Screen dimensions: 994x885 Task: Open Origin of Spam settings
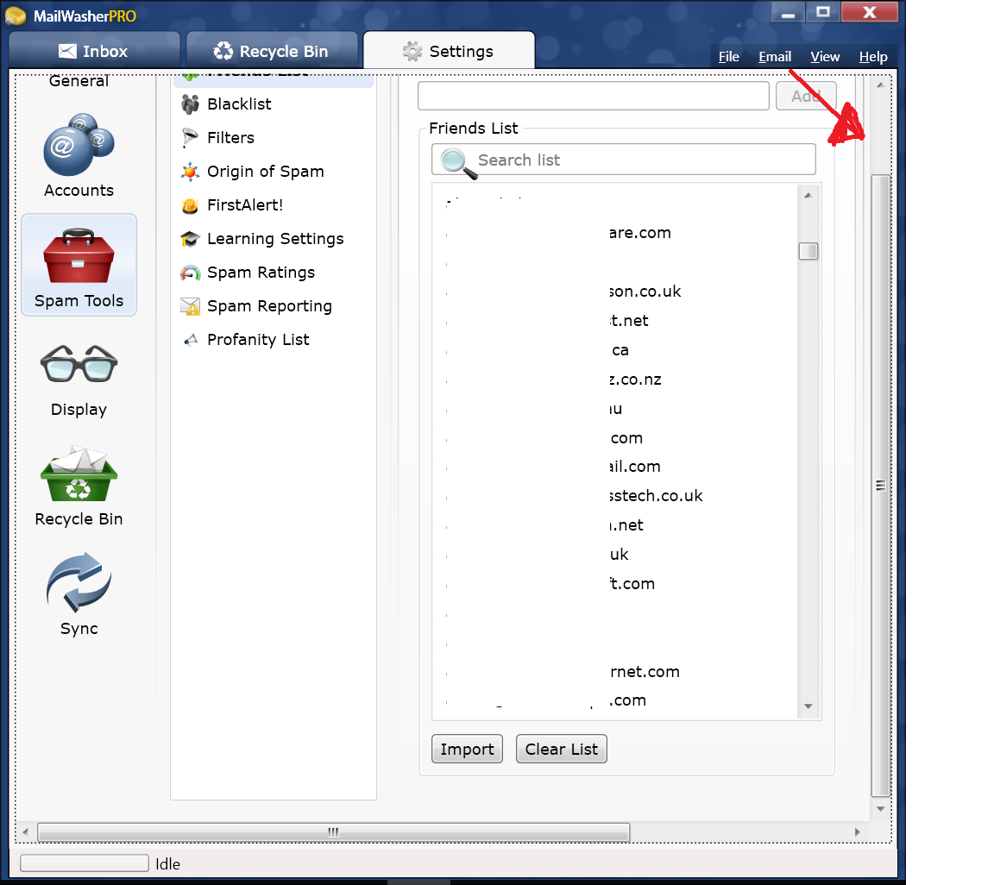[266, 171]
